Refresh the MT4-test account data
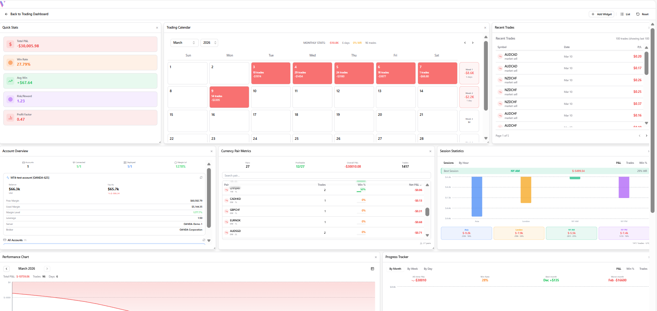The height and width of the screenshot is (311, 657). click(x=201, y=178)
